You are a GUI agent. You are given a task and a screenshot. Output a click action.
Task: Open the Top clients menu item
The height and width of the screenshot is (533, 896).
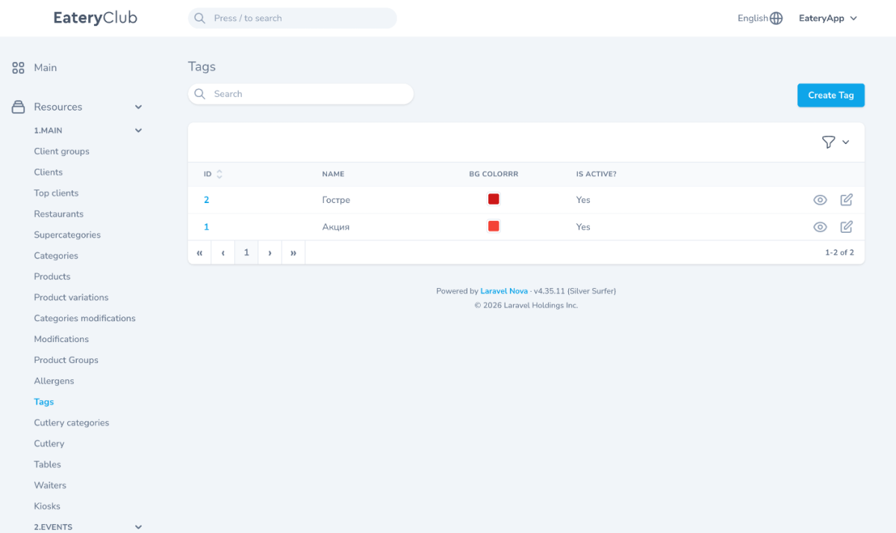tap(56, 193)
